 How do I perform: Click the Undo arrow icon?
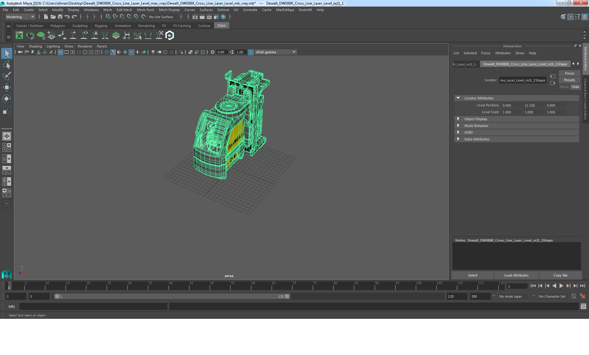click(x=67, y=17)
